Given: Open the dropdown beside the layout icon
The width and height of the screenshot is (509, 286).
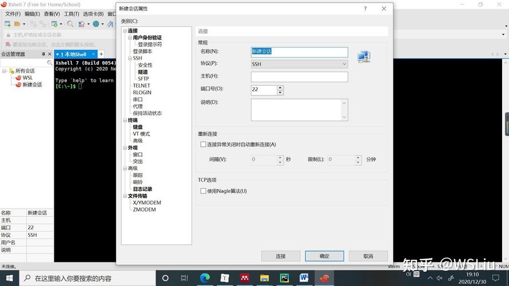Looking at the screenshot, I should tap(88, 24).
